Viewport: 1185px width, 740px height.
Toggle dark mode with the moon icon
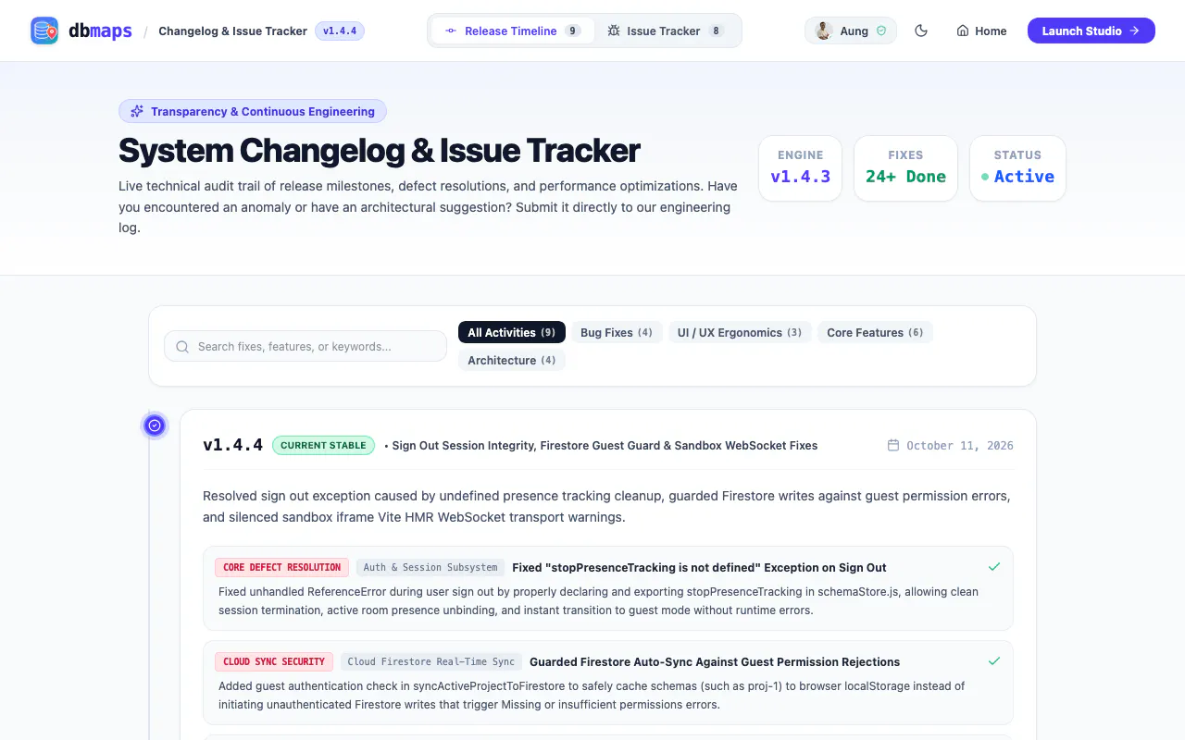(x=921, y=31)
